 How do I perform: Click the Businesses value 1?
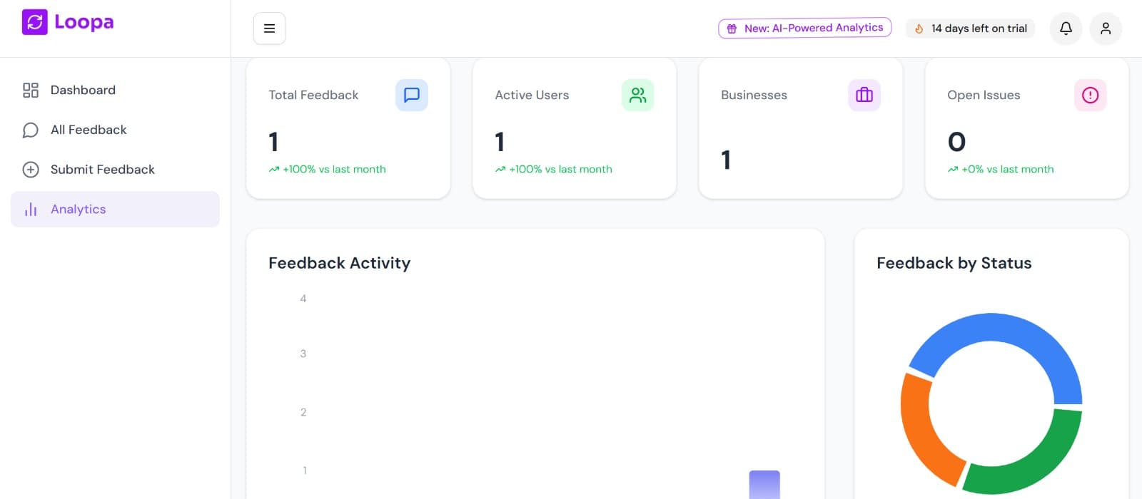(x=726, y=160)
